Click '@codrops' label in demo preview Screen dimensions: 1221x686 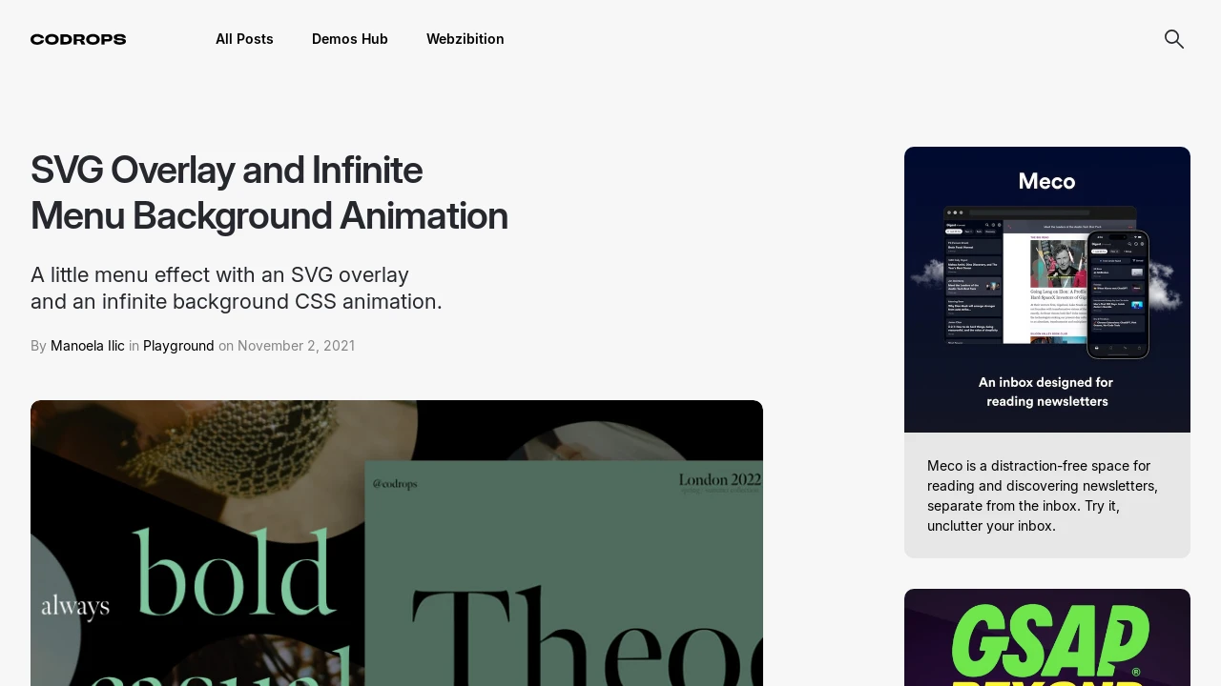click(x=395, y=484)
